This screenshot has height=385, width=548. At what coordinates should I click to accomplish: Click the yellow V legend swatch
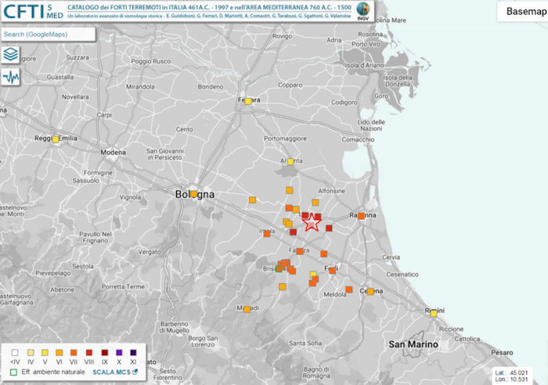pyautogui.click(x=45, y=351)
